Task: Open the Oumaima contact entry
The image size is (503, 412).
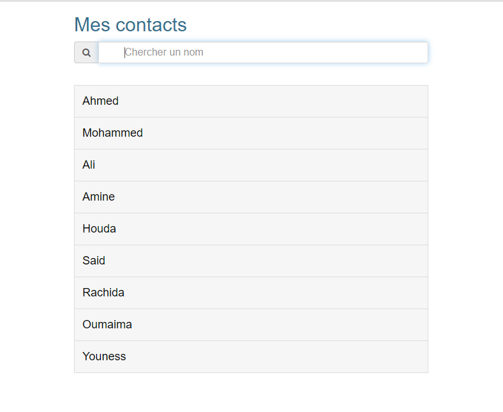Action: (251, 324)
